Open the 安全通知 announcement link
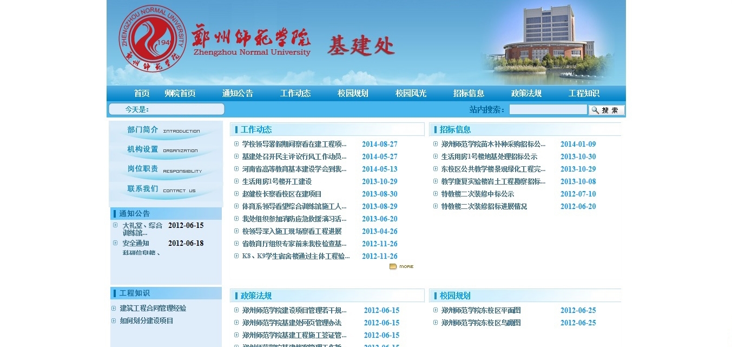Image resolution: width=732 pixels, height=347 pixels. coord(135,243)
